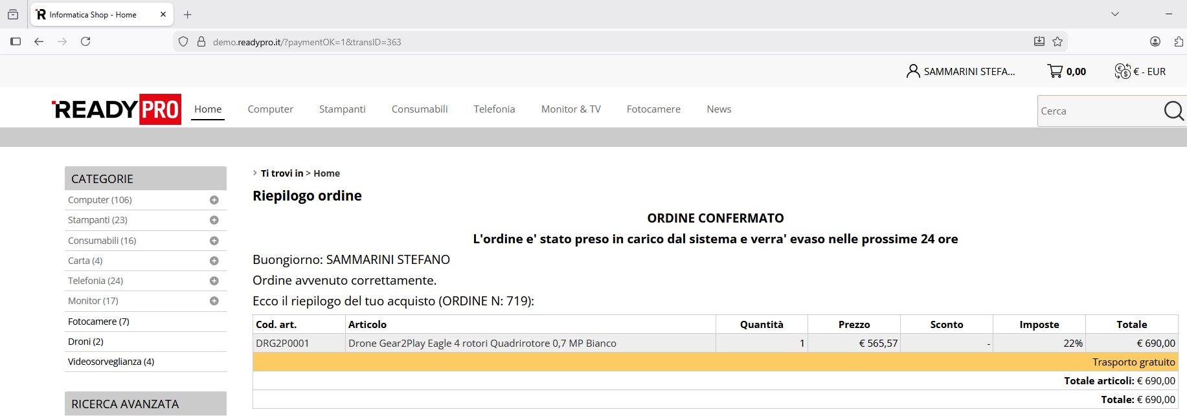This screenshot has height=416, width=1187.
Task: Click the Videosorveglianza (4) category link
Action: (x=111, y=362)
